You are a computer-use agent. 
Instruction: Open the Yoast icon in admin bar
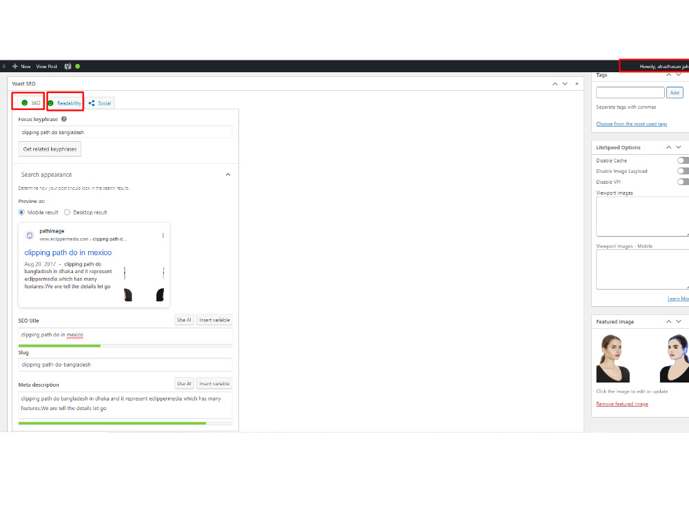tap(68, 66)
